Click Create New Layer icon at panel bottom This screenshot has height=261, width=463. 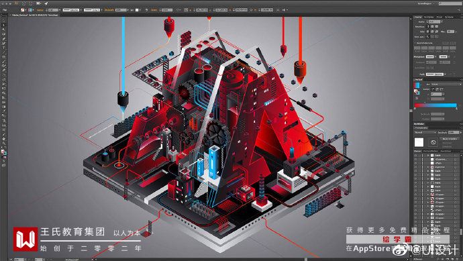(x=453, y=259)
